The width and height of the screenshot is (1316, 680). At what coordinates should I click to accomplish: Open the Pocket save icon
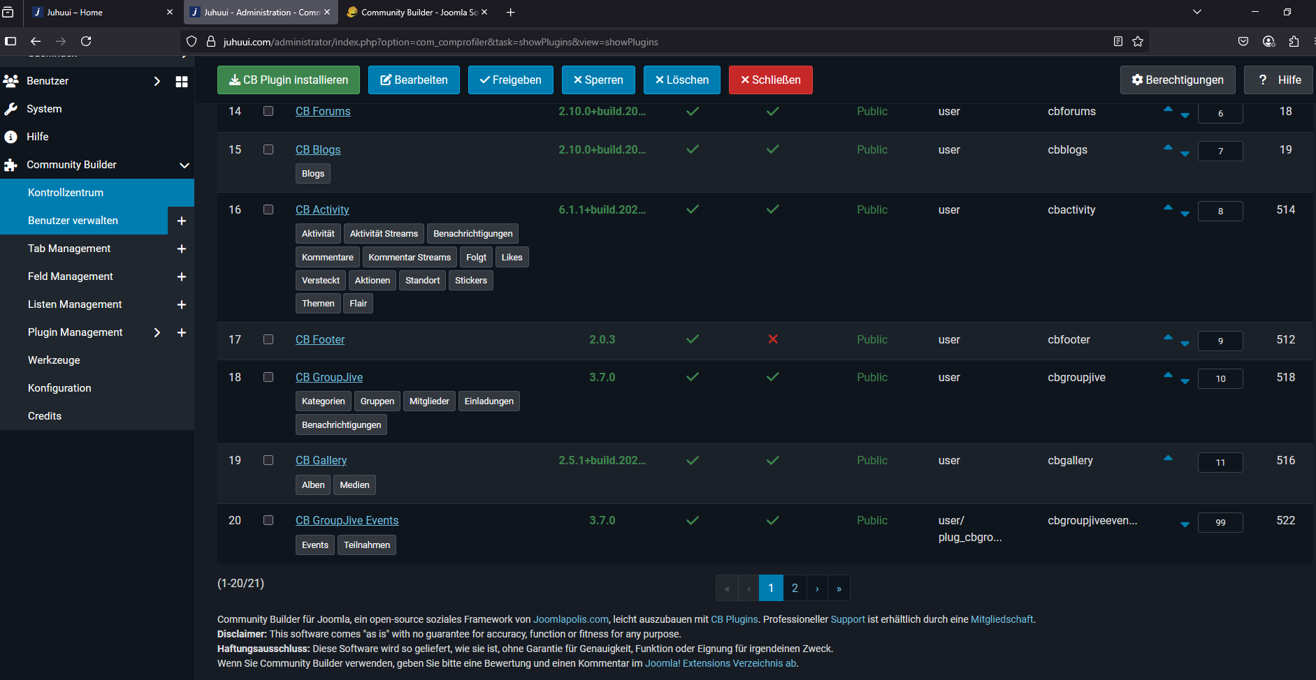(x=1243, y=42)
